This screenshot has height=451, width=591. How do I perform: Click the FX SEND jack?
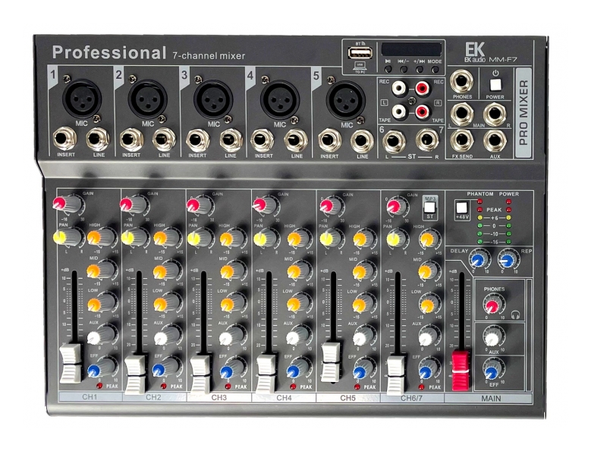[x=461, y=139]
